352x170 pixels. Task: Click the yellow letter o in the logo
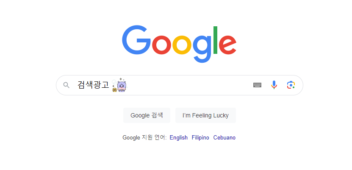[182, 45]
